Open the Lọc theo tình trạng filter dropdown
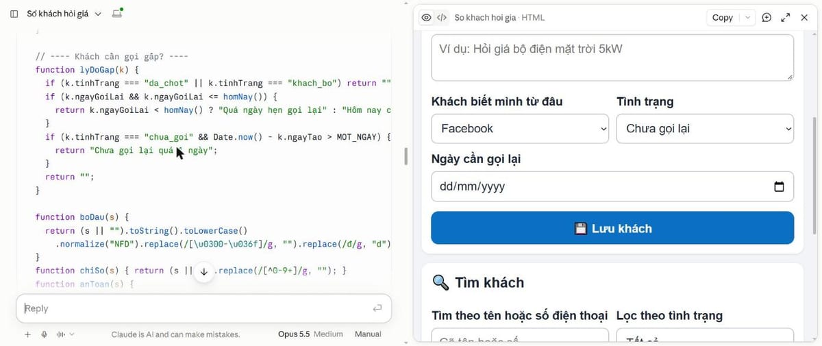 click(705, 336)
